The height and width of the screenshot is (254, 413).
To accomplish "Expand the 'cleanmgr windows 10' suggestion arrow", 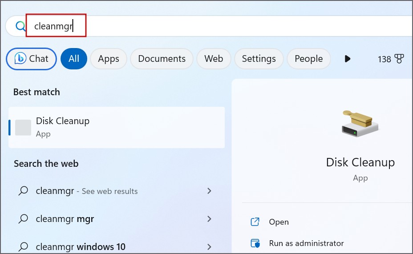I will (x=209, y=246).
